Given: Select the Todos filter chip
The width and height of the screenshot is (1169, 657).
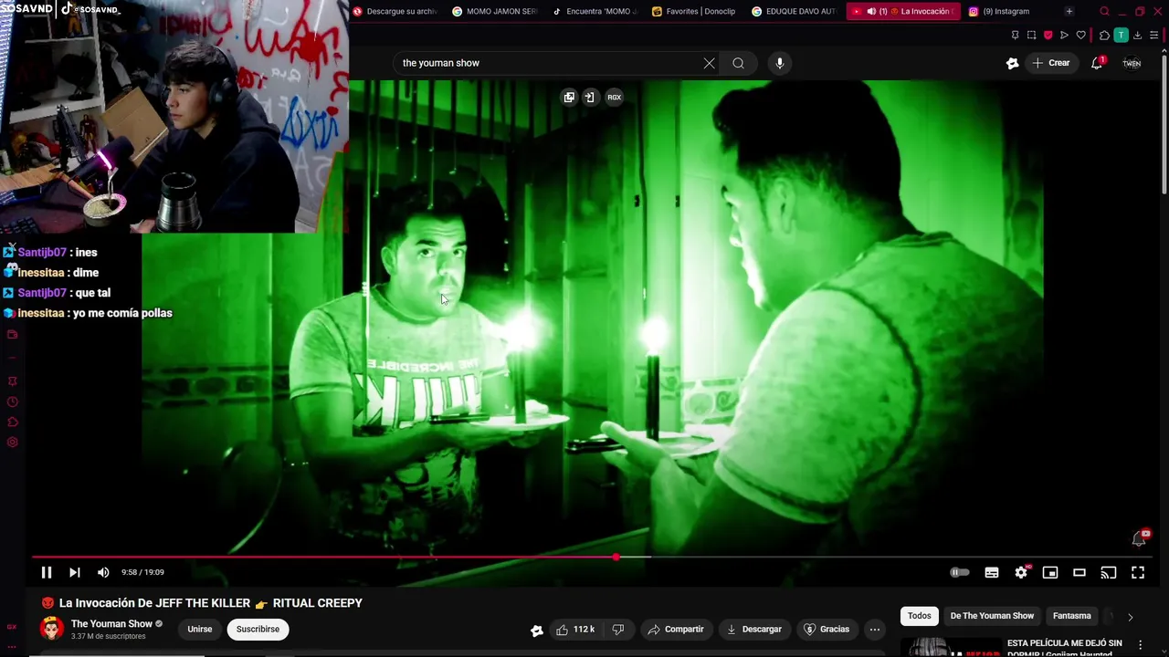Looking at the screenshot, I should point(919,616).
